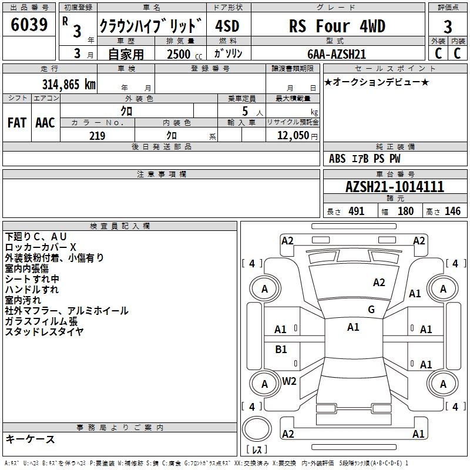Image resolution: width=470 pixels, height=470 pixels.
Task: Click the front-right wheel circle marked A
Action: pos(443,289)
